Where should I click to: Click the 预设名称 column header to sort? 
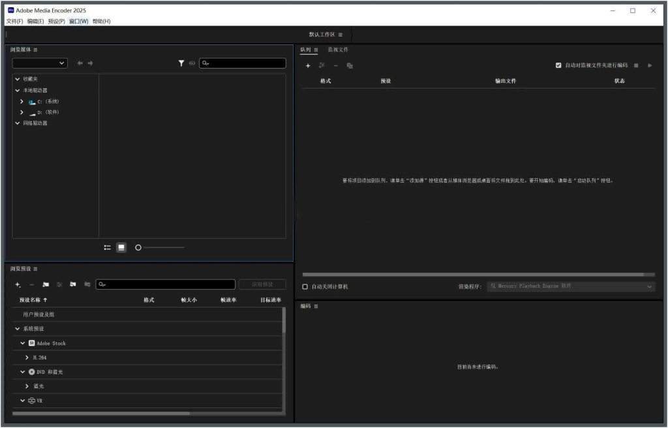(x=33, y=300)
